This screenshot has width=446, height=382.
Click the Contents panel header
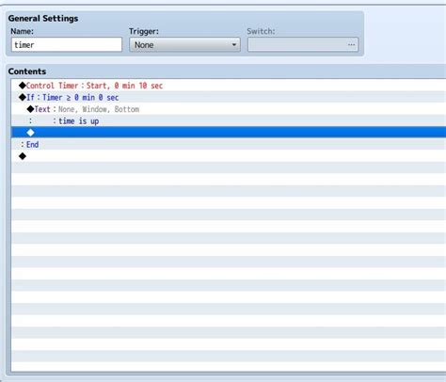pos(27,72)
